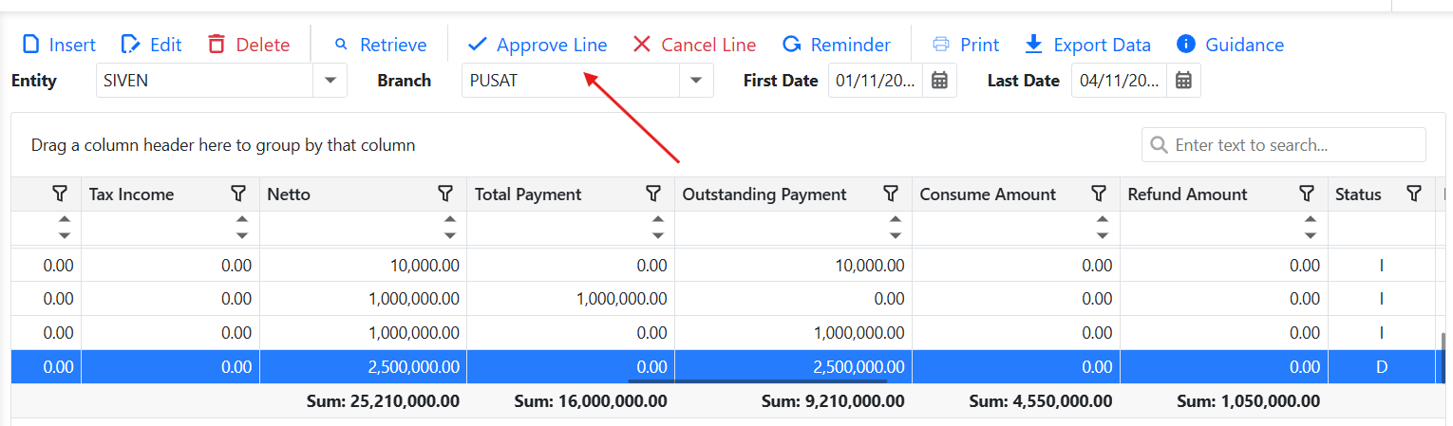
Task: Open filter for Total Payment column
Action: [653, 194]
